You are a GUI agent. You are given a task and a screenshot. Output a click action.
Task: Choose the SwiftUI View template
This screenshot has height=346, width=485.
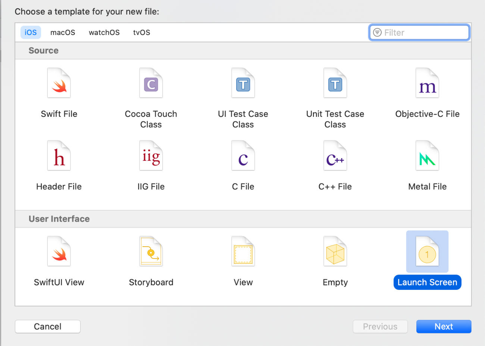(x=59, y=252)
